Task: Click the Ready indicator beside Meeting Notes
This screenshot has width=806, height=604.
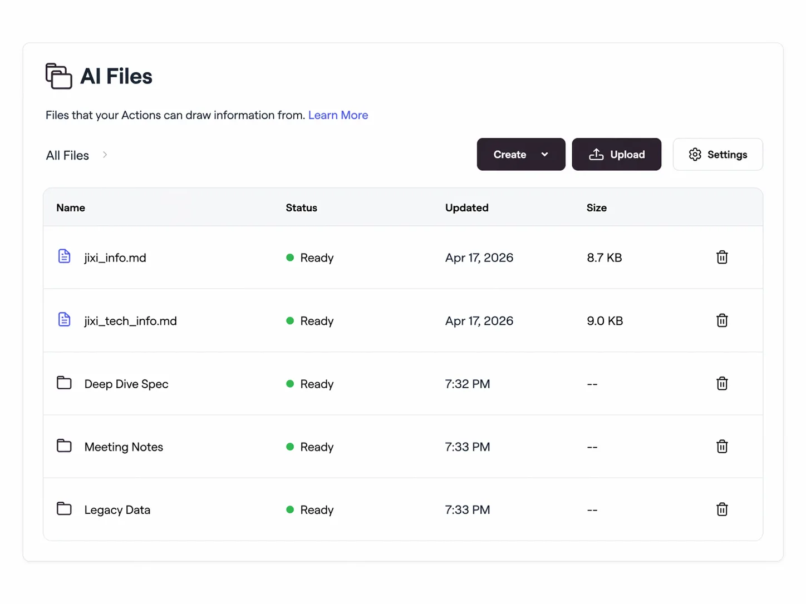Action: click(290, 447)
